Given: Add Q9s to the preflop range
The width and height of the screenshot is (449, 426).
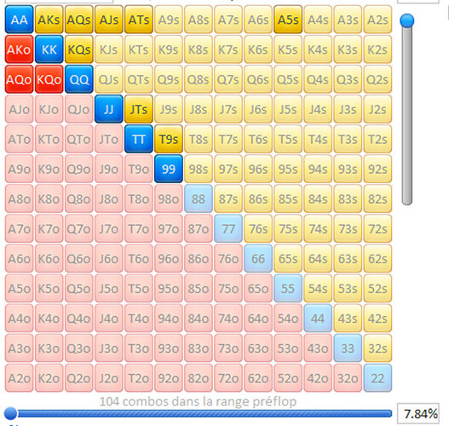Looking at the screenshot, I should tap(169, 79).
